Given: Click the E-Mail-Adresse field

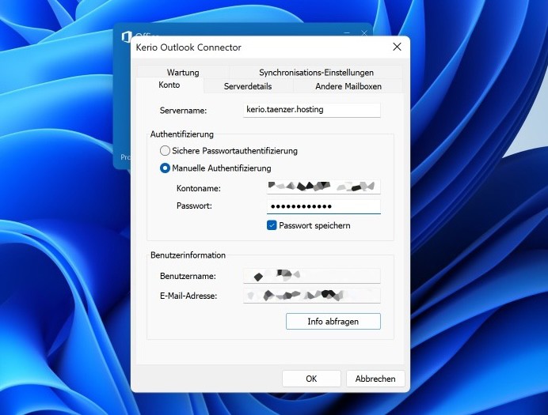Looking at the screenshot, I should (312, 296).
